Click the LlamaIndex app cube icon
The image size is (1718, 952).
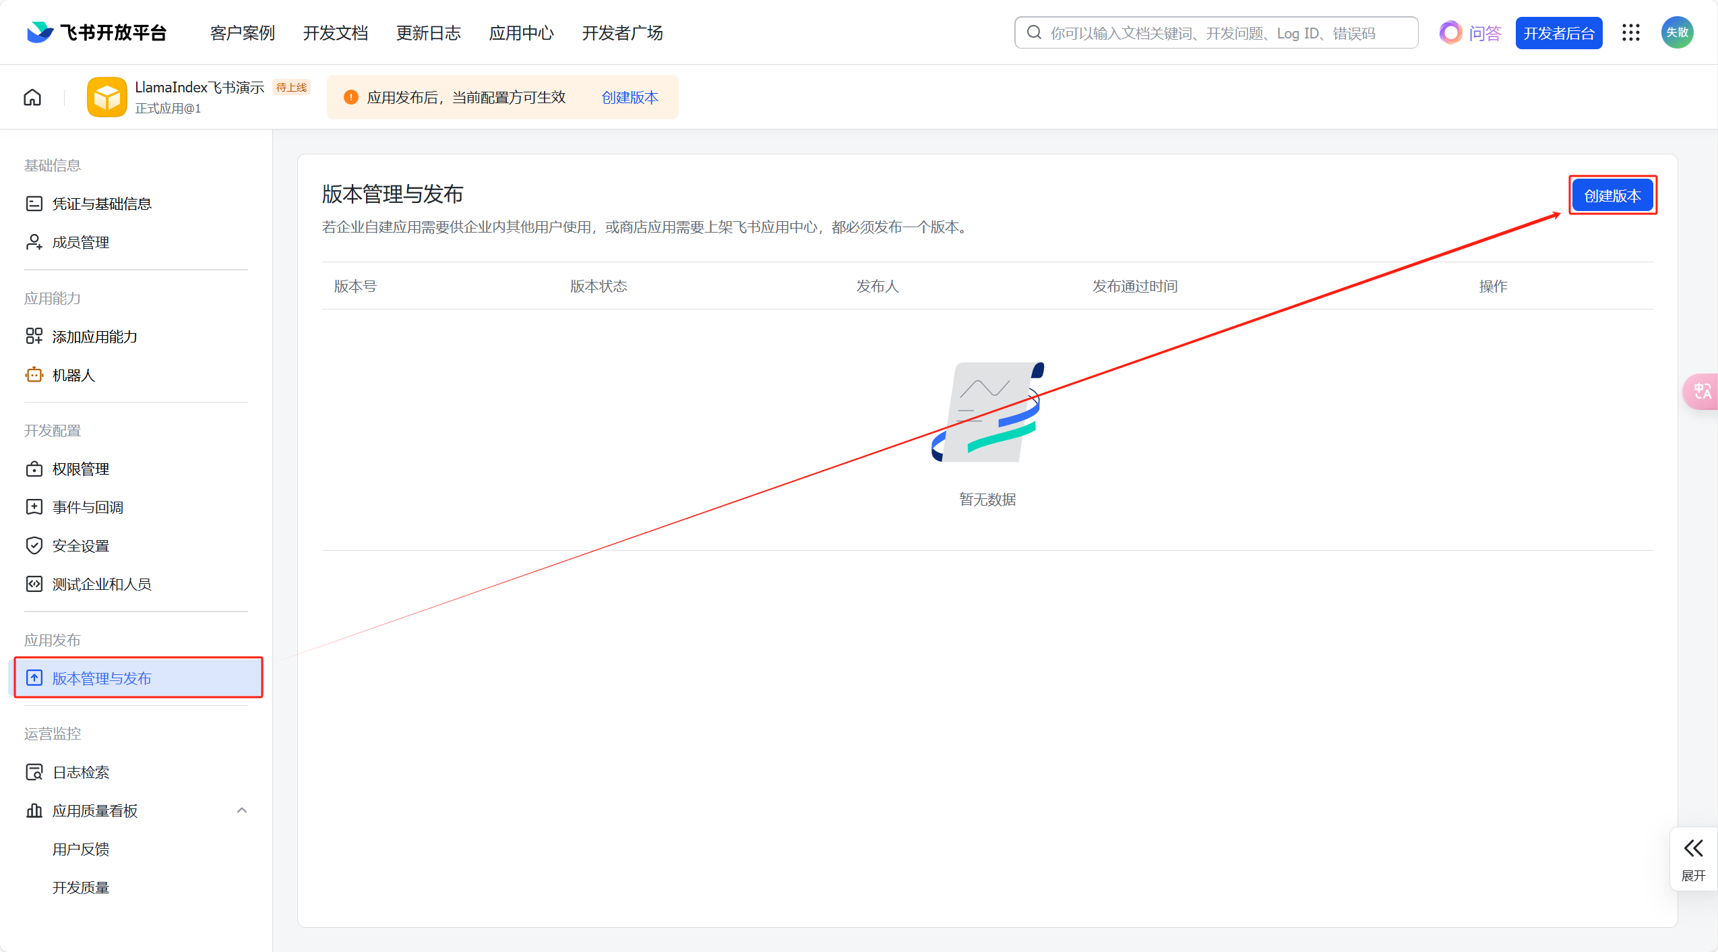point(106,98)
